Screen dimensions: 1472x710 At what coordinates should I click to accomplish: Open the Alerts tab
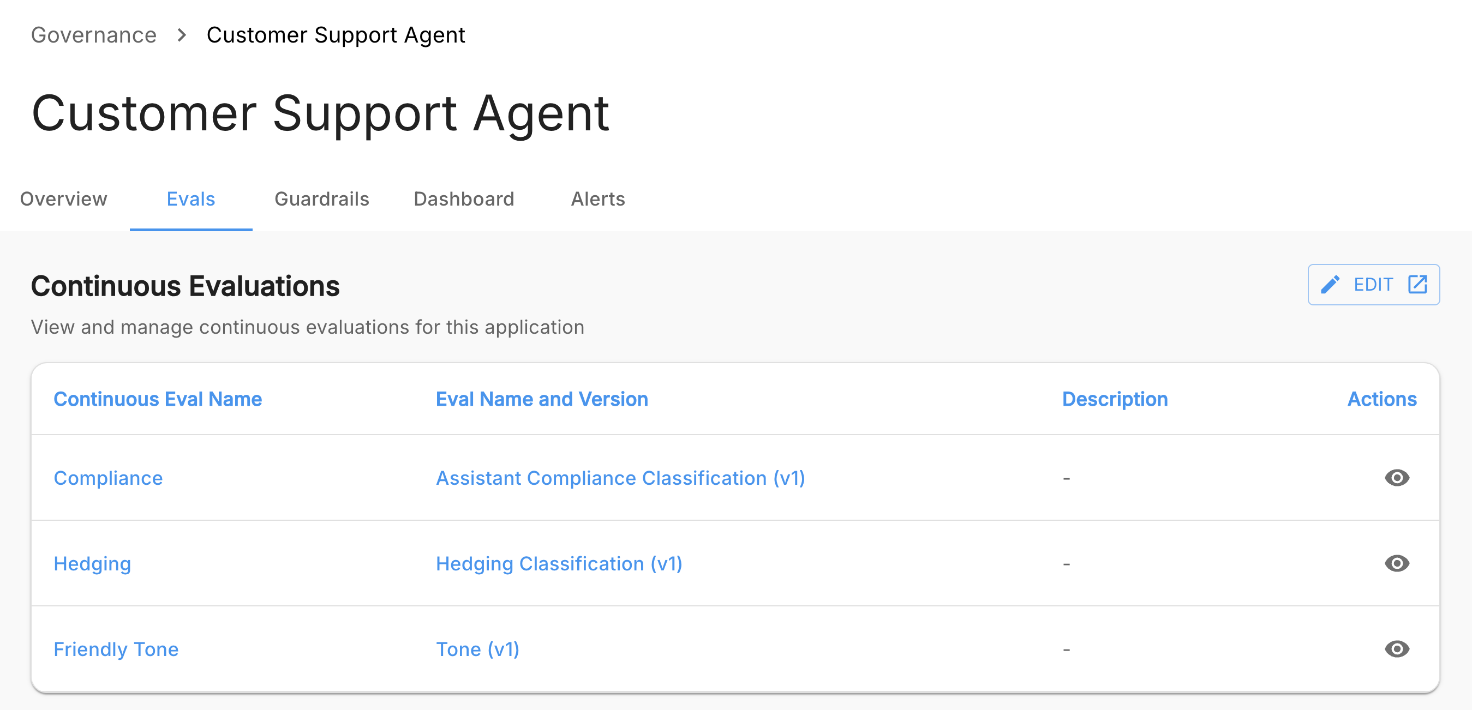coord(598,199)
